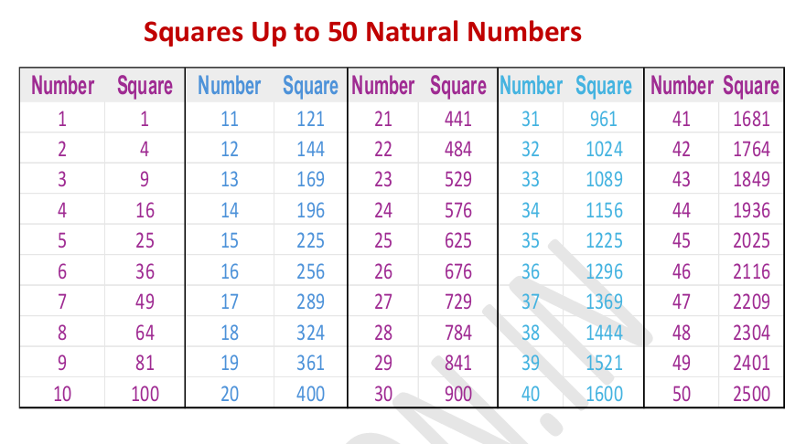Click the "Square" header above 121
The image size is (806, 444).
pyautogui.click(x=310, y=86)
